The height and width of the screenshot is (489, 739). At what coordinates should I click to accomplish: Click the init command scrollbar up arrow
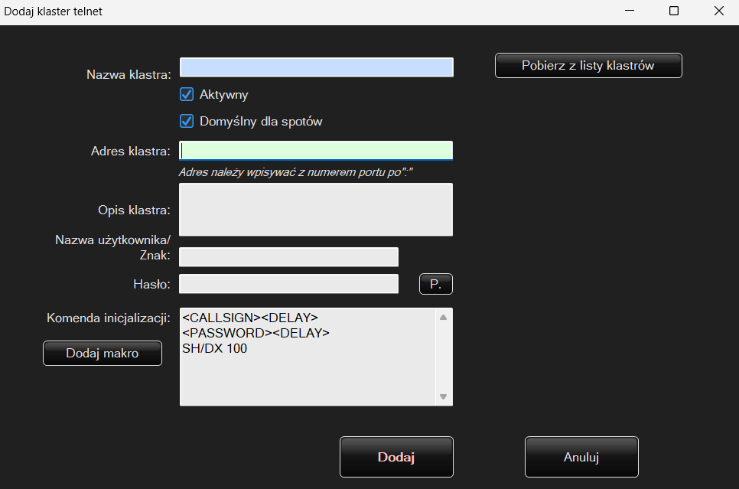(443, 317)
